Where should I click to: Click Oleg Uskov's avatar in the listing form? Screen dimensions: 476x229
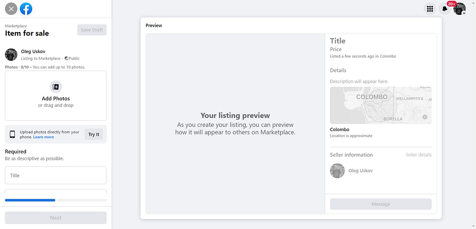[x=11, y=55]
